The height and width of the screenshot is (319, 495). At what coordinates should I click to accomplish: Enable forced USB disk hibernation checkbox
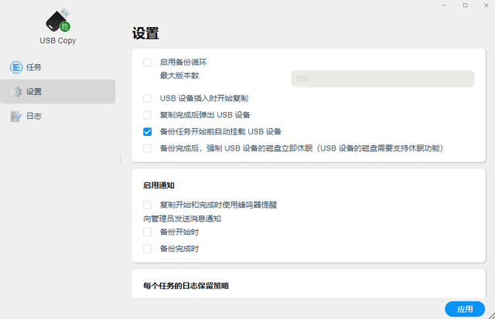coord(148,148)
